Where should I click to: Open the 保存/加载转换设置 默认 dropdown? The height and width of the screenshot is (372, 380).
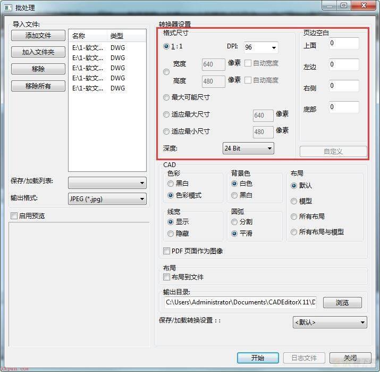pyautogui.click(x=330, y=323)
